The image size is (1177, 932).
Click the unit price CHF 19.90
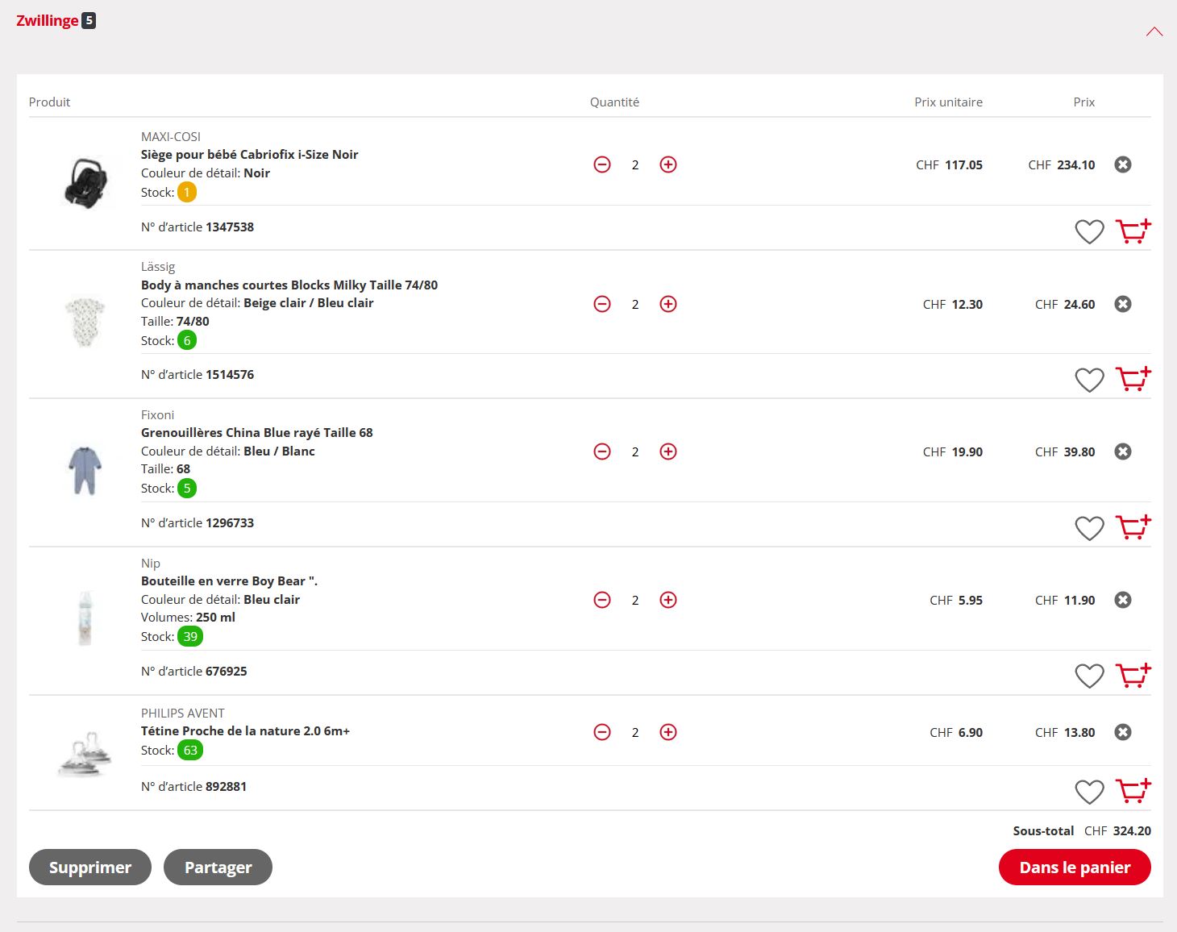[x=953, y=452]
